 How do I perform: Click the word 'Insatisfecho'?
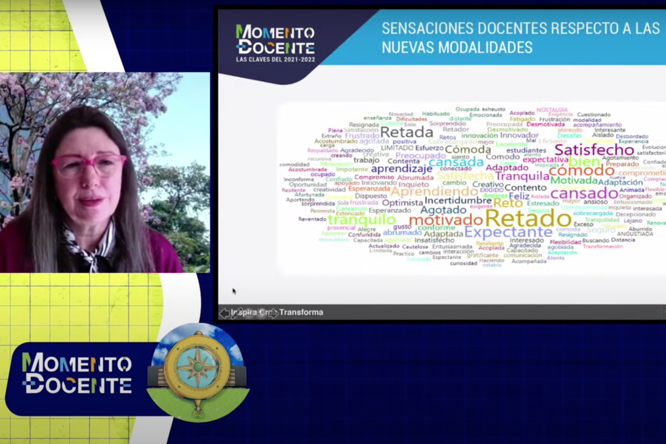pyautogui.click(x=434, y=240)
